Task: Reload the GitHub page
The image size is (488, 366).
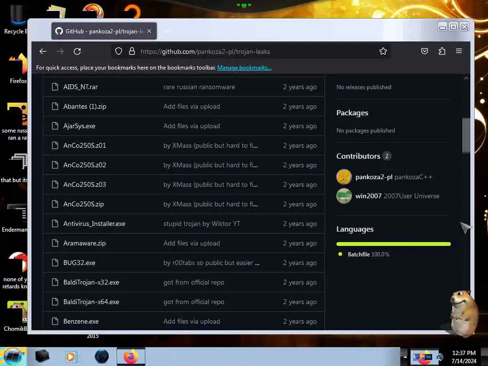Action: coord(77,51)
